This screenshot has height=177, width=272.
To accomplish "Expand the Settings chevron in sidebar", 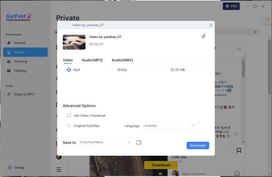I will (x=43, y=168).
